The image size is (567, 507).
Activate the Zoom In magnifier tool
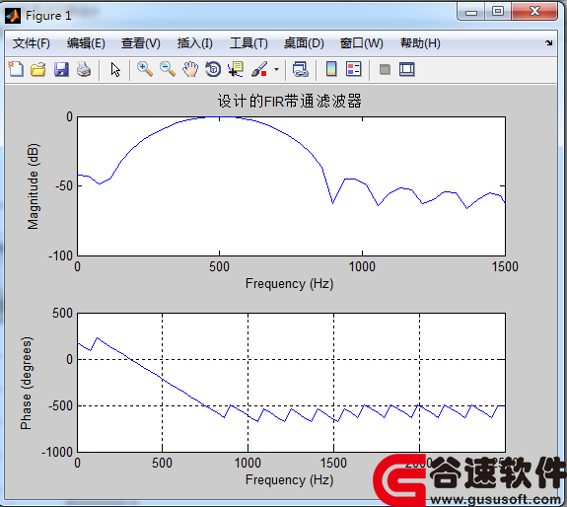[145, 69]
